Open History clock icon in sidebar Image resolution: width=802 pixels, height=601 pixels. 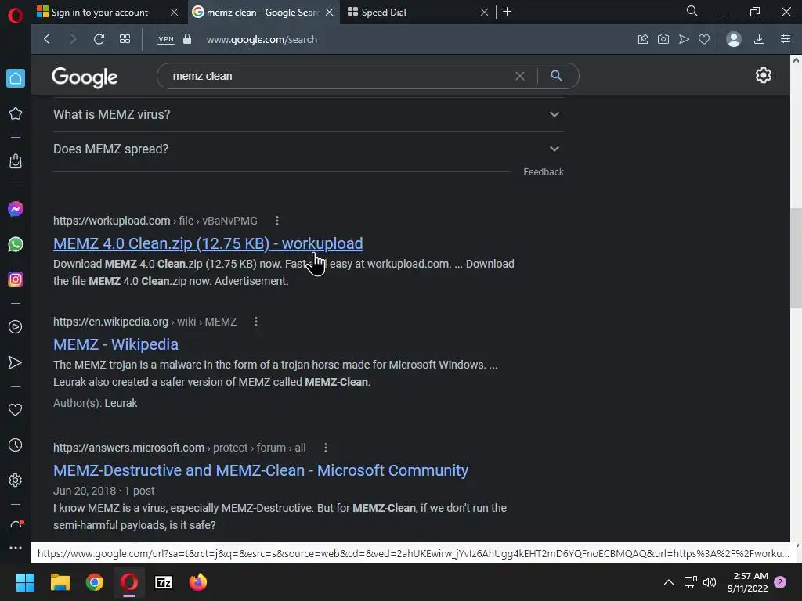[16, 445]
